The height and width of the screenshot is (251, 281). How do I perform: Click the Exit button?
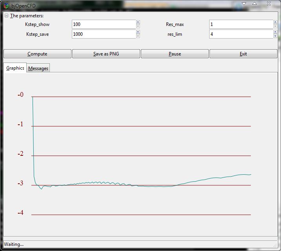[243, 54]
